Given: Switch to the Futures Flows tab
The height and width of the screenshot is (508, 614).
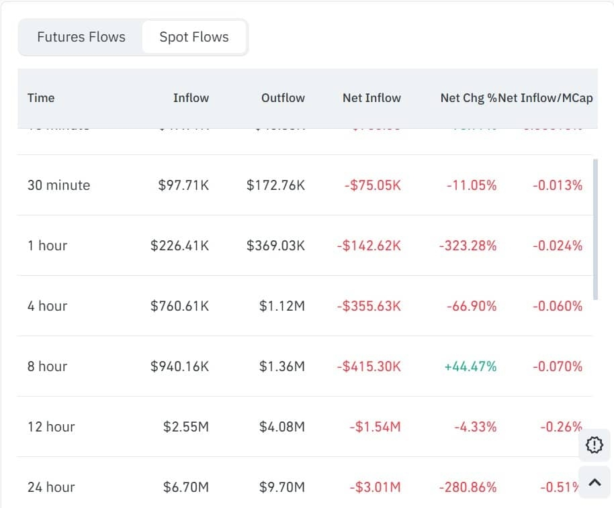Looking at the screenshot, I should (80, 37).
